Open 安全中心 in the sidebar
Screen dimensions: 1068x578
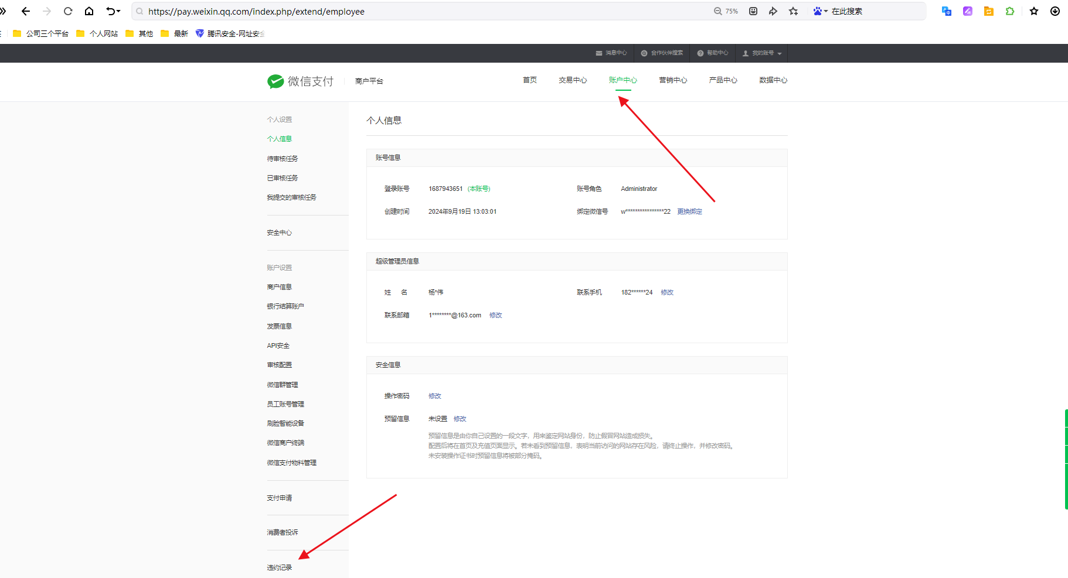tap(280, 232)
